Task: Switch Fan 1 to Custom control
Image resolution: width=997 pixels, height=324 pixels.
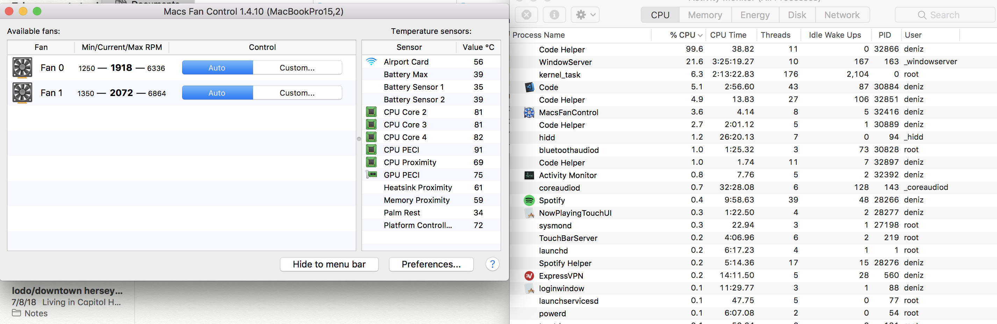Action: 297,93
